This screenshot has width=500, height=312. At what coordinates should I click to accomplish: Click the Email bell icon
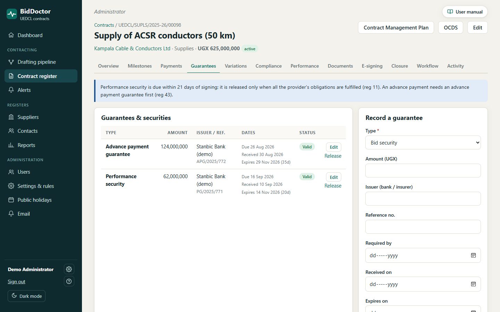coord(11,214)
